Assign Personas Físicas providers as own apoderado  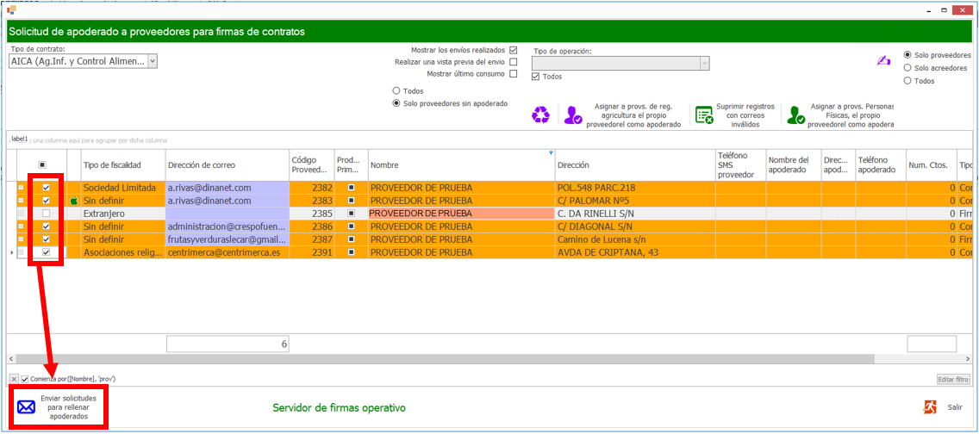click(795, 115)
